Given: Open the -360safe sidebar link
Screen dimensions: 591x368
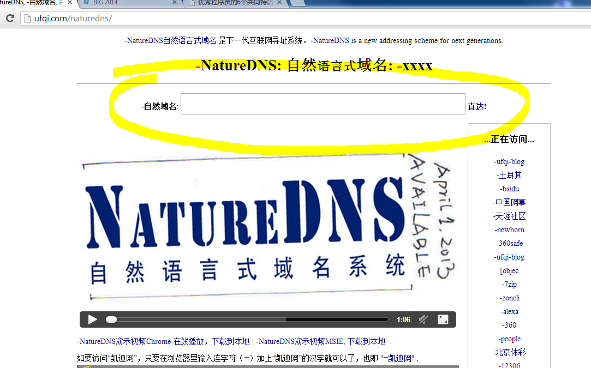Looking at the screenshot, I should [509, 244].
